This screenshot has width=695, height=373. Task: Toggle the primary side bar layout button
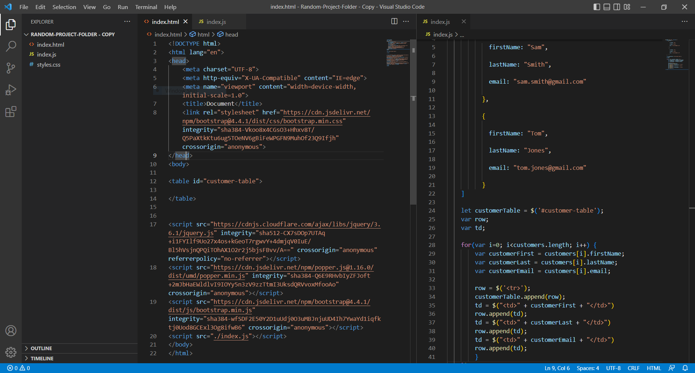pyautogui.click(x=597, y=7)
